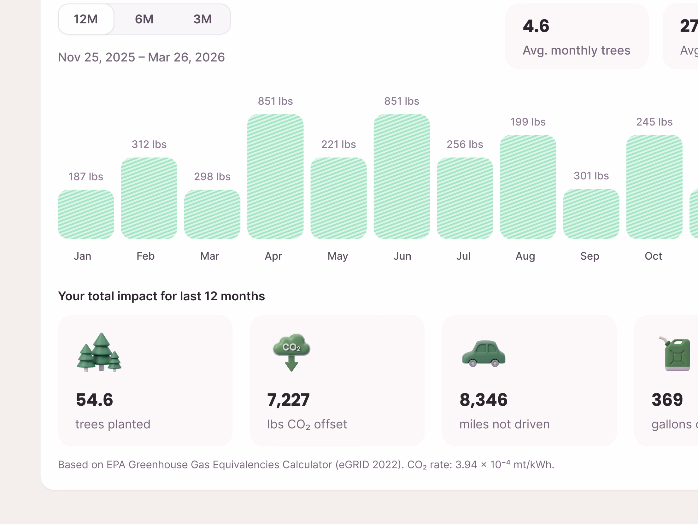Select the 12M time range tab

point(86,19)
